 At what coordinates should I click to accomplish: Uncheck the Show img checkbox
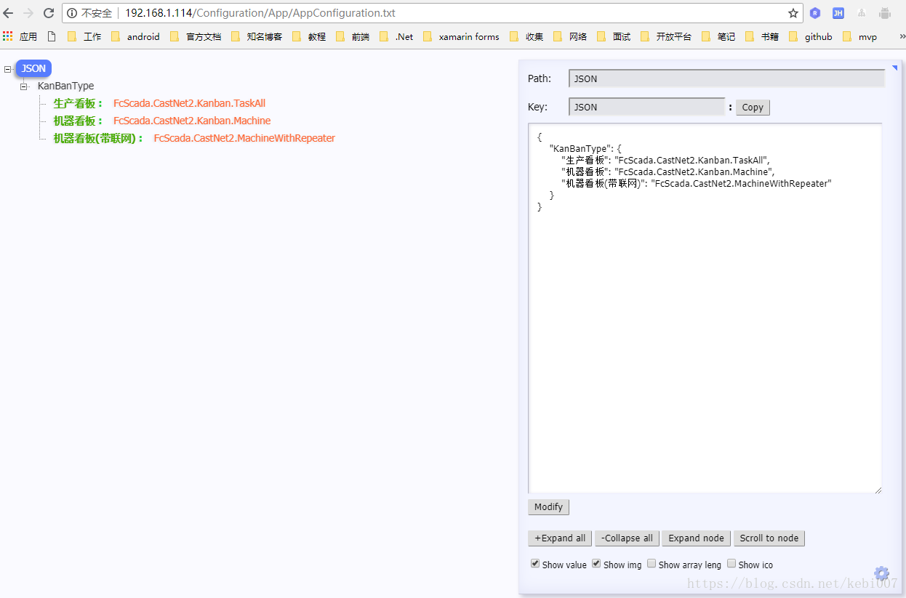(596, 563)
